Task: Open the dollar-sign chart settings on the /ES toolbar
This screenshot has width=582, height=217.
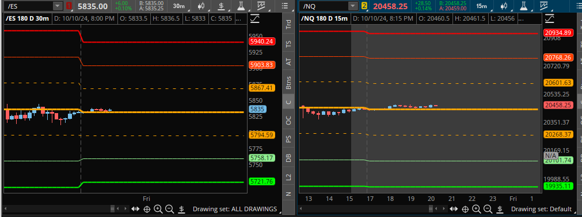Action: pos(222,6)
